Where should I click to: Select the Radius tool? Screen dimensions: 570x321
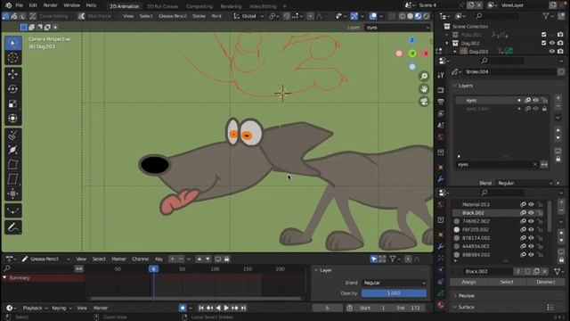click(12, 150)
